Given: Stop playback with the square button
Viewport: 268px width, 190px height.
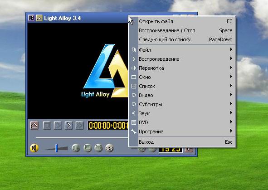Looking at the screenshot, I should [x=47, y=126].
